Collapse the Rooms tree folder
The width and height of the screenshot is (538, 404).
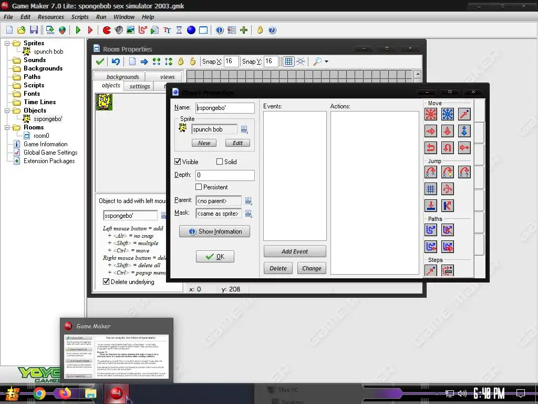coord(7,127)
